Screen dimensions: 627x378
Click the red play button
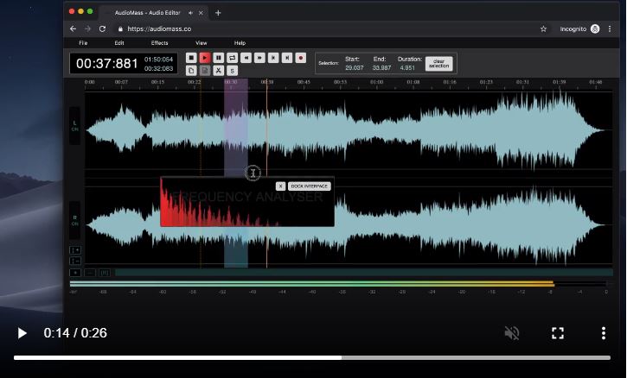(205, 58)
